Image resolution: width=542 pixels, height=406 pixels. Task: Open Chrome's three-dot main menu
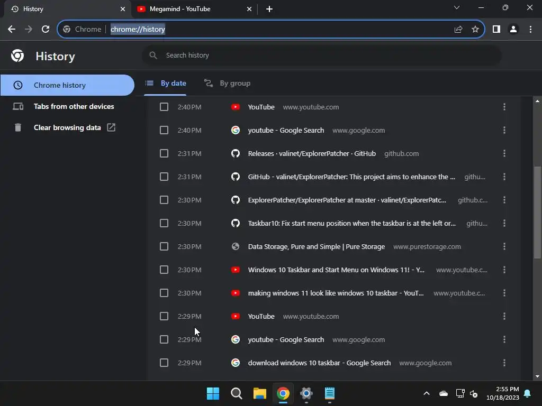coord(530,30)
